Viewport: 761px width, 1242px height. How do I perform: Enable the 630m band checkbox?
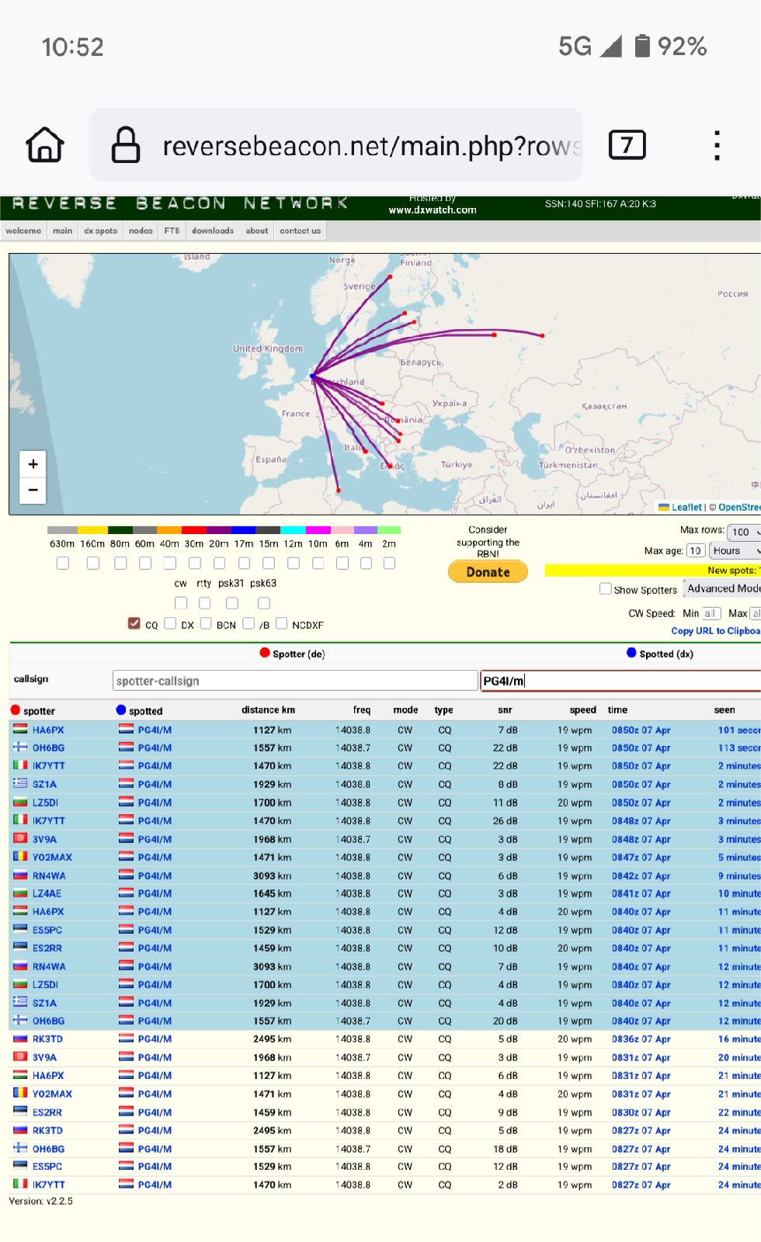point(63,563)
